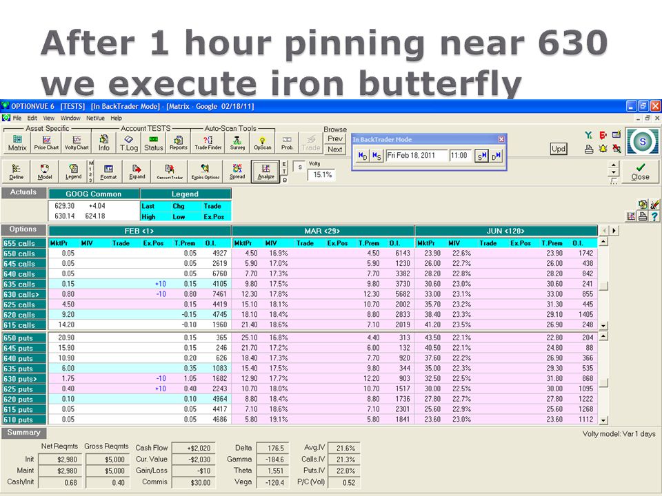Click the red E export icon
The height and width of the screenshot is (496, 662).
pos(603,135)
